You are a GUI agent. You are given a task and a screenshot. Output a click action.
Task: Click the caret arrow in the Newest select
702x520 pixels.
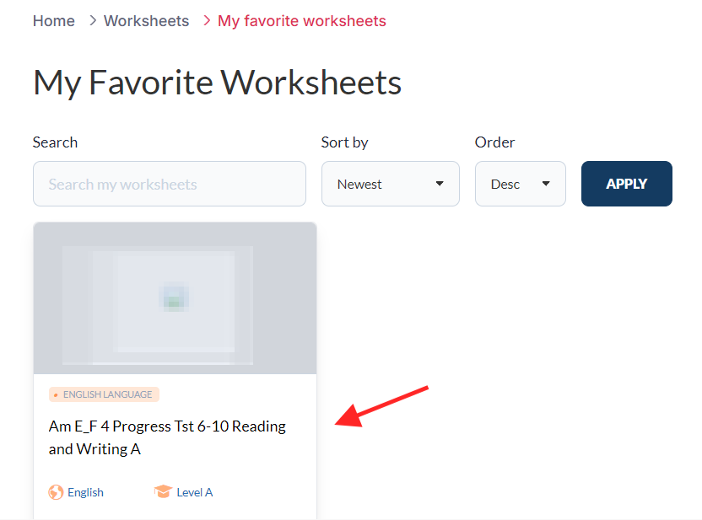(439, 184)
